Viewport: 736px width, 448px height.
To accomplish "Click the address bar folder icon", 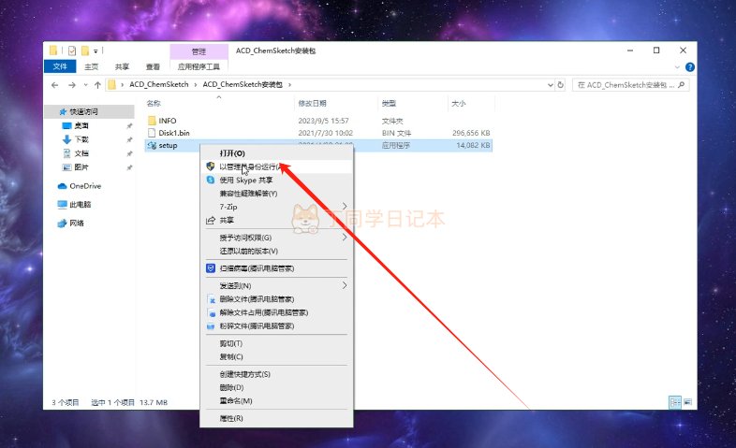I will tap(111, 84).
